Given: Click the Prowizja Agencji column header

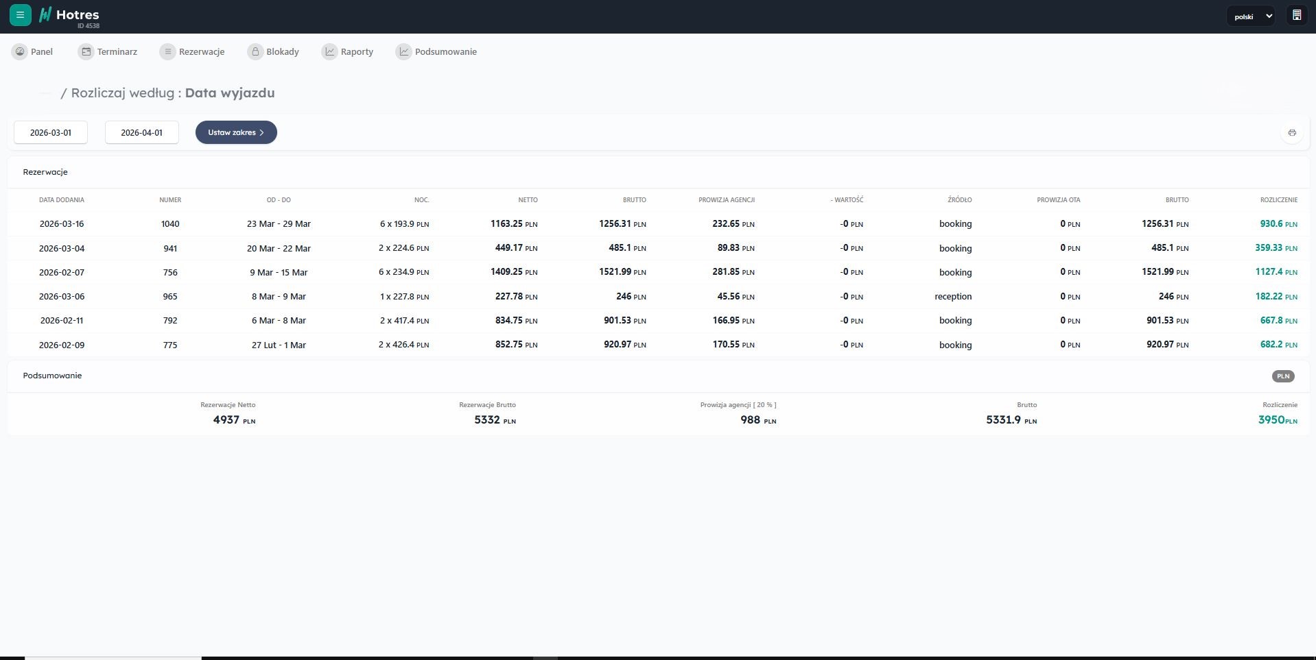Looking at the screenshot, I should [726, 200].
